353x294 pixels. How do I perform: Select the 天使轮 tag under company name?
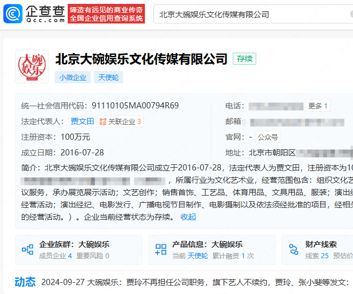pyautogui.click(x=109, y=77)
